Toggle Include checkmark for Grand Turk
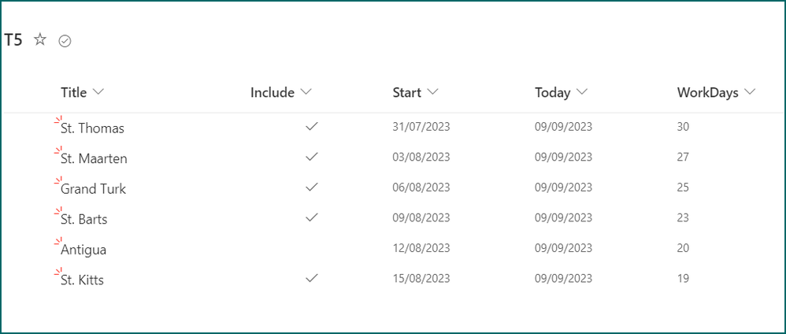The image size is (786, 334). pyautogui.click(x=312, y=187)
